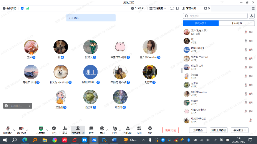
Task: Toggle the camera on button
Action: pos(21,130)
